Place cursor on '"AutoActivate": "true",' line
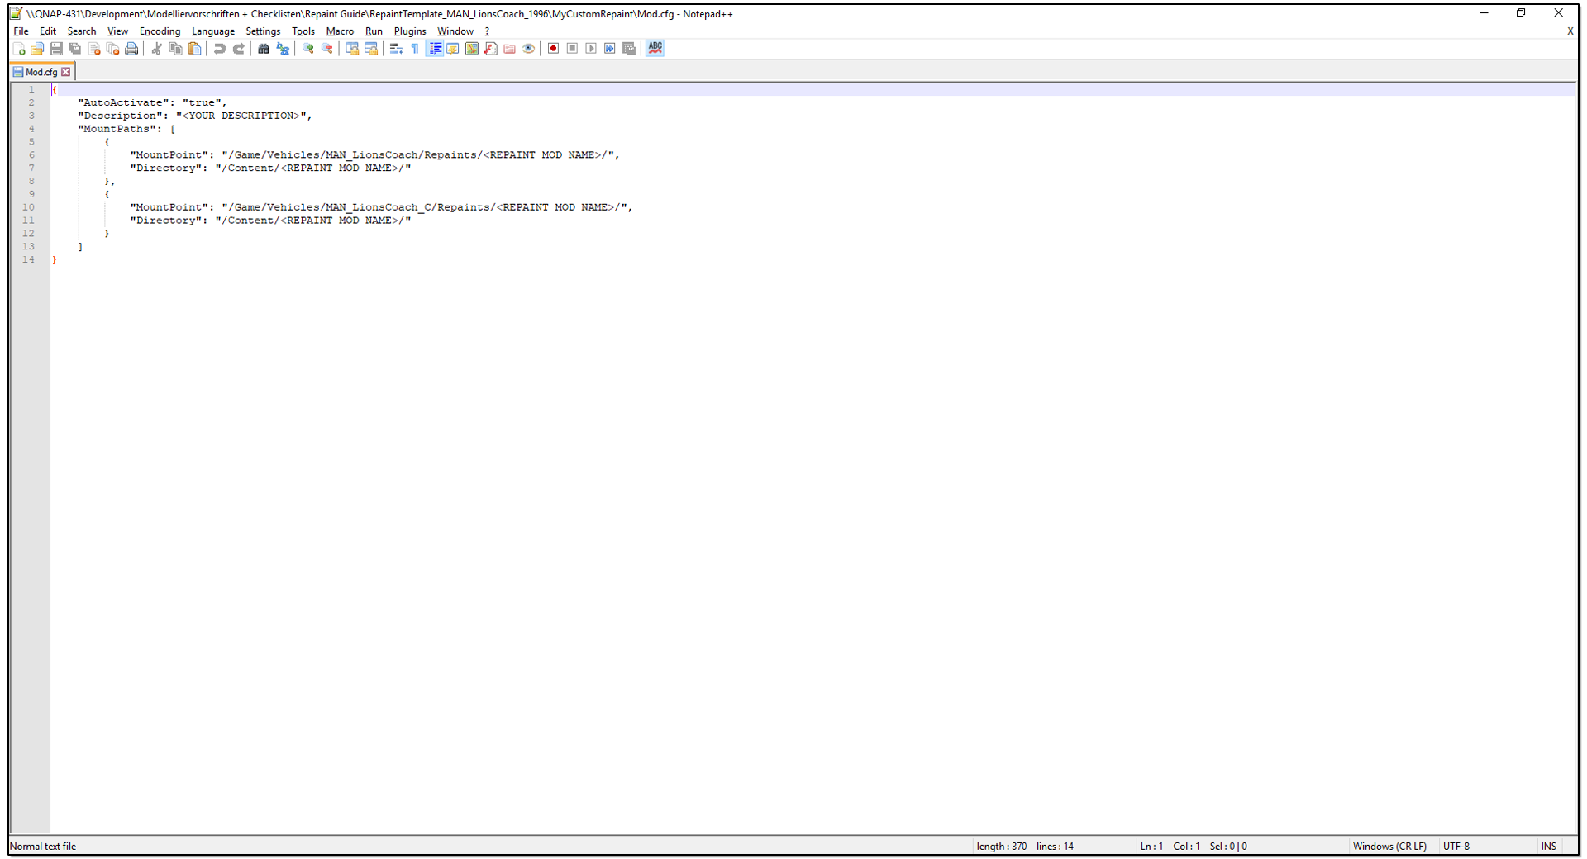This screenshot has width=1587, height=859. 152,102
